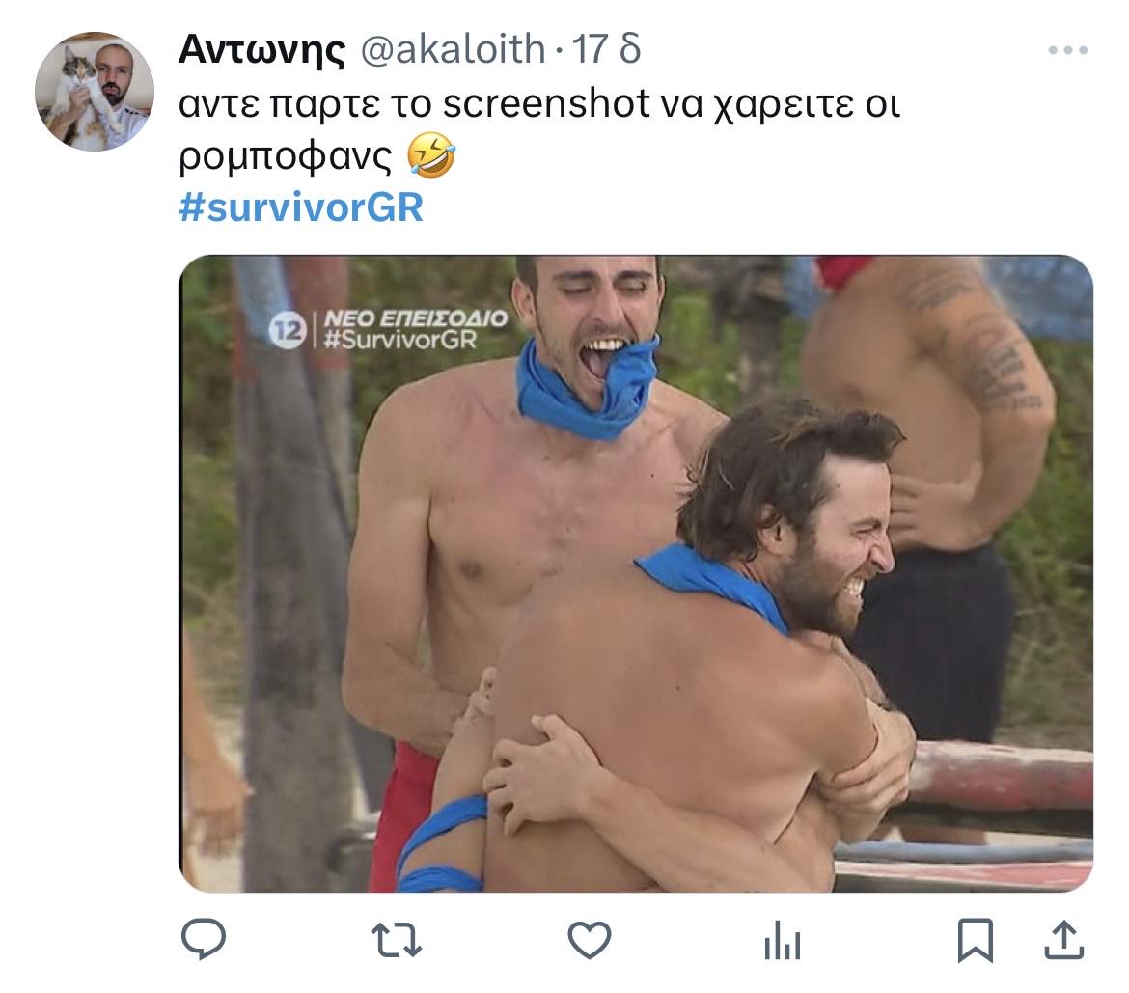
Task: Open the reply speech bubble icon
Action: (x=204, y=939)
